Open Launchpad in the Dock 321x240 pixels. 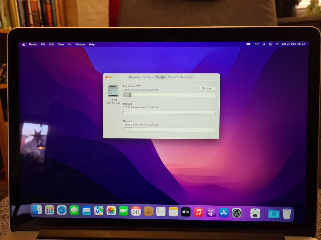(x=49, y=210)
